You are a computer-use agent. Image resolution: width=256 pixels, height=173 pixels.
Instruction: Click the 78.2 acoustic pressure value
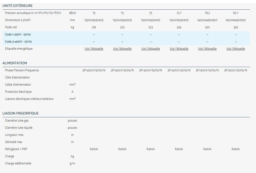(x=207, y=13)
